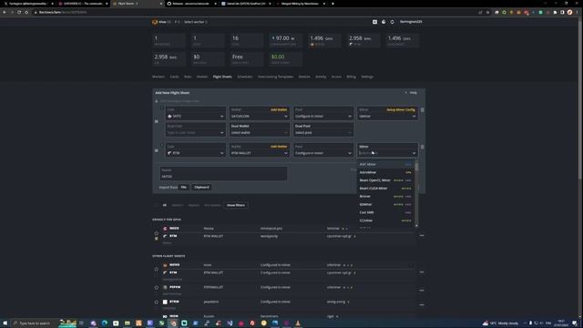The image size is (583, 328).
Task: Switch to the Flight Sheets tab
Action: [222, 77]
